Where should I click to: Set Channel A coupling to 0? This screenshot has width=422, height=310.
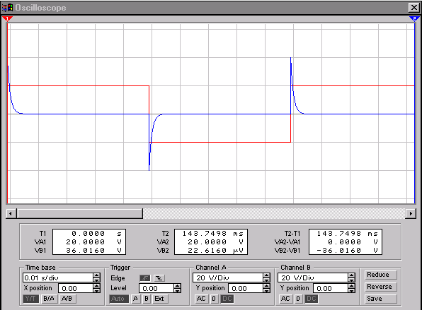point(214,299)
